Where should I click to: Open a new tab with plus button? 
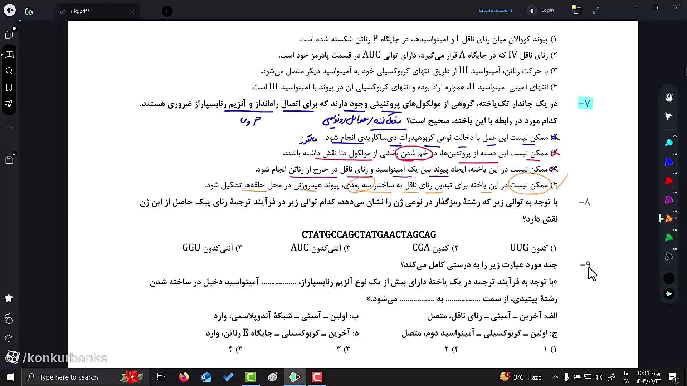click(x=167, y=11)
